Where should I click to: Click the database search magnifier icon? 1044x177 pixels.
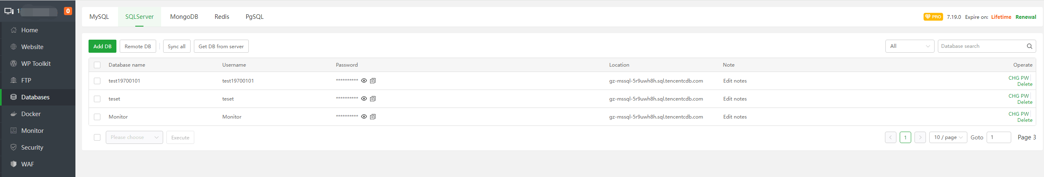(1029, 46)
